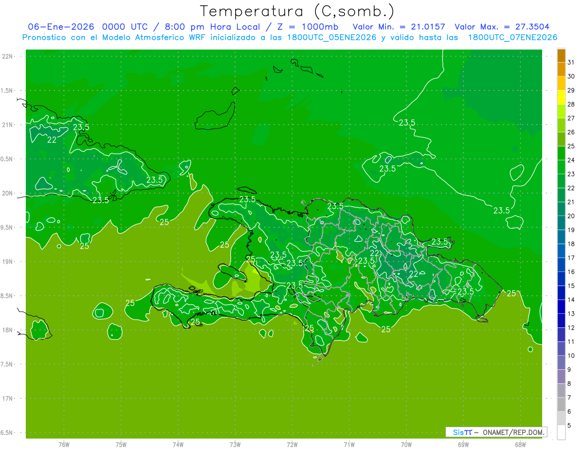584x451 pixels.
Task: Click the "21N" latitude axis label
Action: [8, 125]
